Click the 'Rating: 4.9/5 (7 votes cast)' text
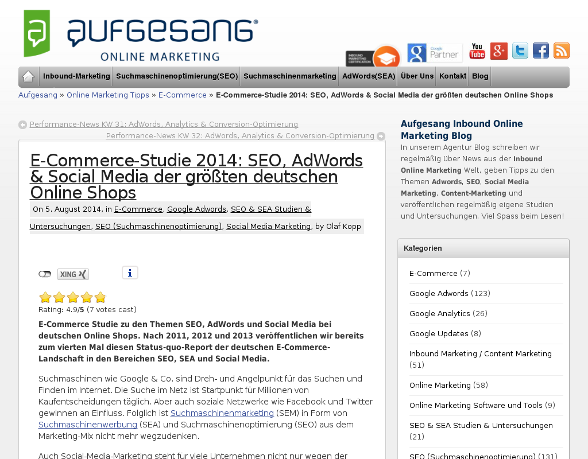 tap(87, 310)
